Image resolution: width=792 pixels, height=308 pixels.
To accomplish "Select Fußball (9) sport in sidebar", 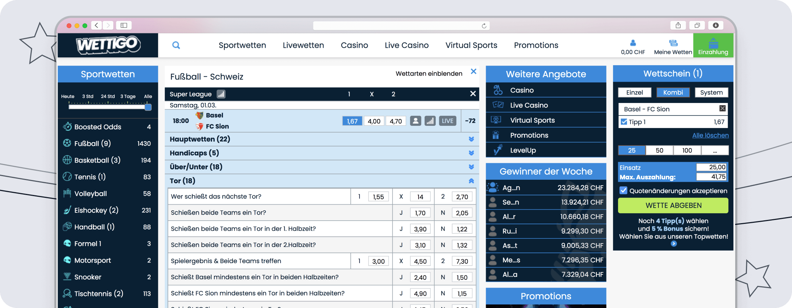I will (108, 143).
